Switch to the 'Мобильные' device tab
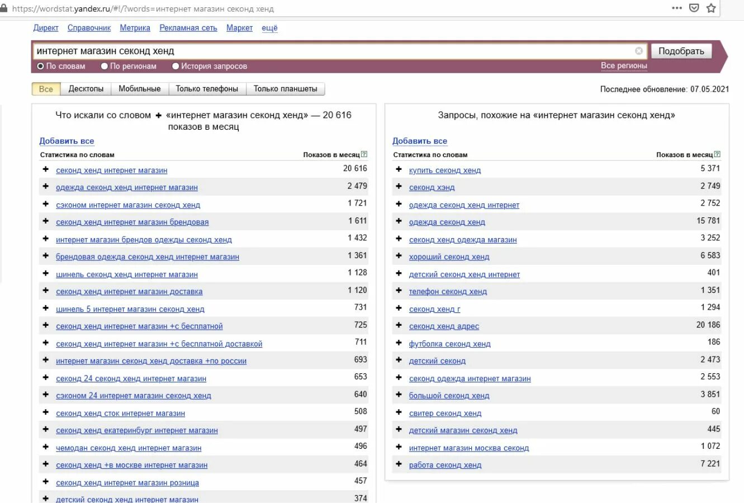Viewport: 744px width, 503px height. point(140,89)
